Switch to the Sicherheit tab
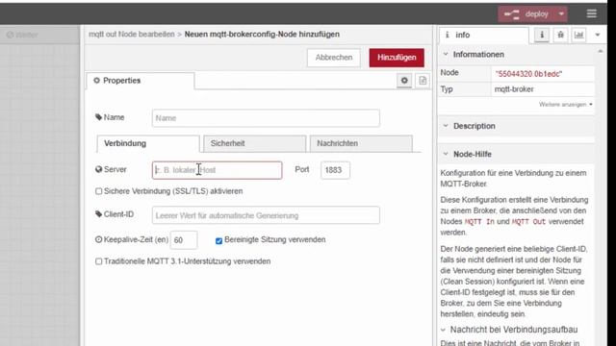Viewport: 616px width, 346px height. click(254, 143)
